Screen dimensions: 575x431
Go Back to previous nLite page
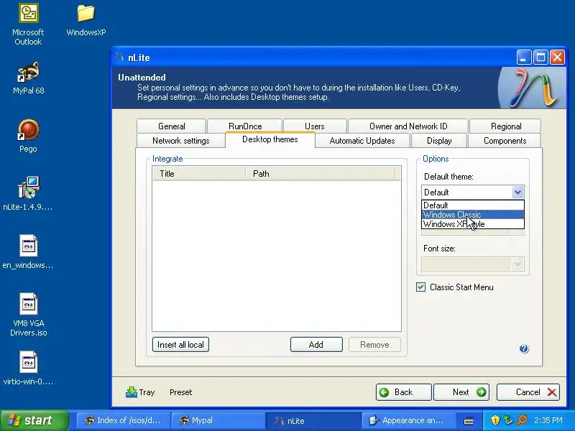pos(403,392)
